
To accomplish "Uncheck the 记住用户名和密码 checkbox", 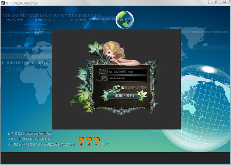I will tap(123, 88).
